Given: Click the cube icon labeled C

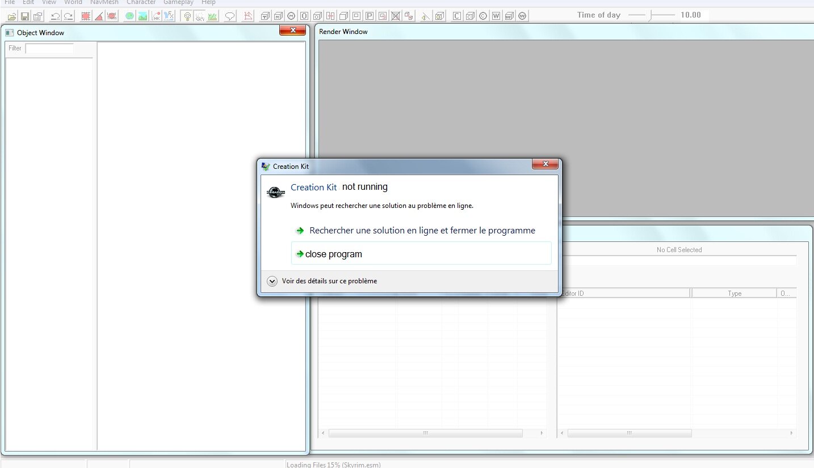Looking at the screenshot, I should (x=470, y=16).
